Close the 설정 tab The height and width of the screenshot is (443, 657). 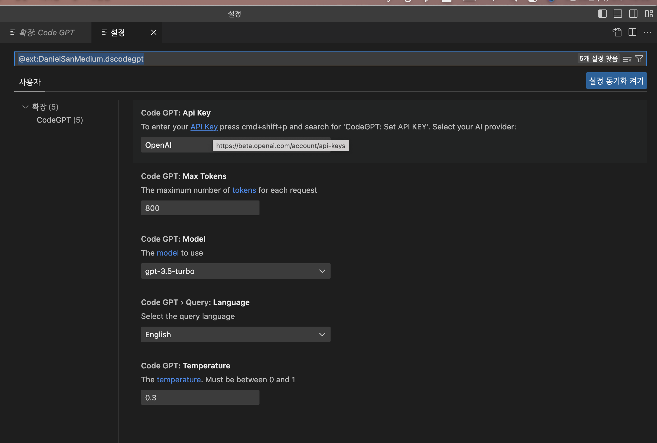pyautogui.click(x=153, y=32)
